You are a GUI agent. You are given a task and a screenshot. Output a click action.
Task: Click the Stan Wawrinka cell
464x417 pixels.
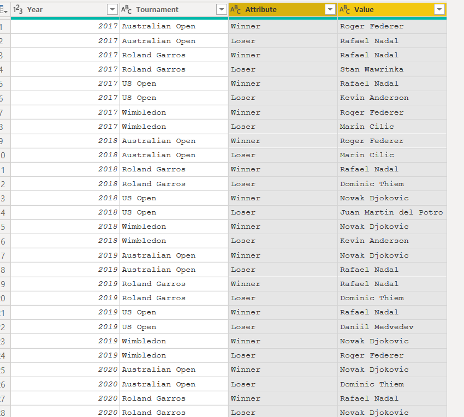click(x=392, y=69)
